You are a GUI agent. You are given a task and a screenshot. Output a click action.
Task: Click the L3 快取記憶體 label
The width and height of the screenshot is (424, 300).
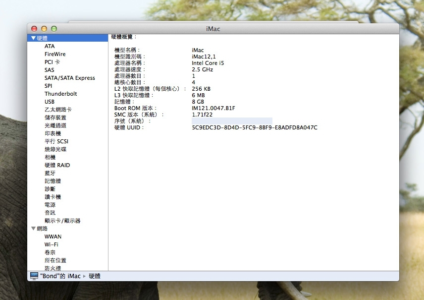click(x=134, y=95)
